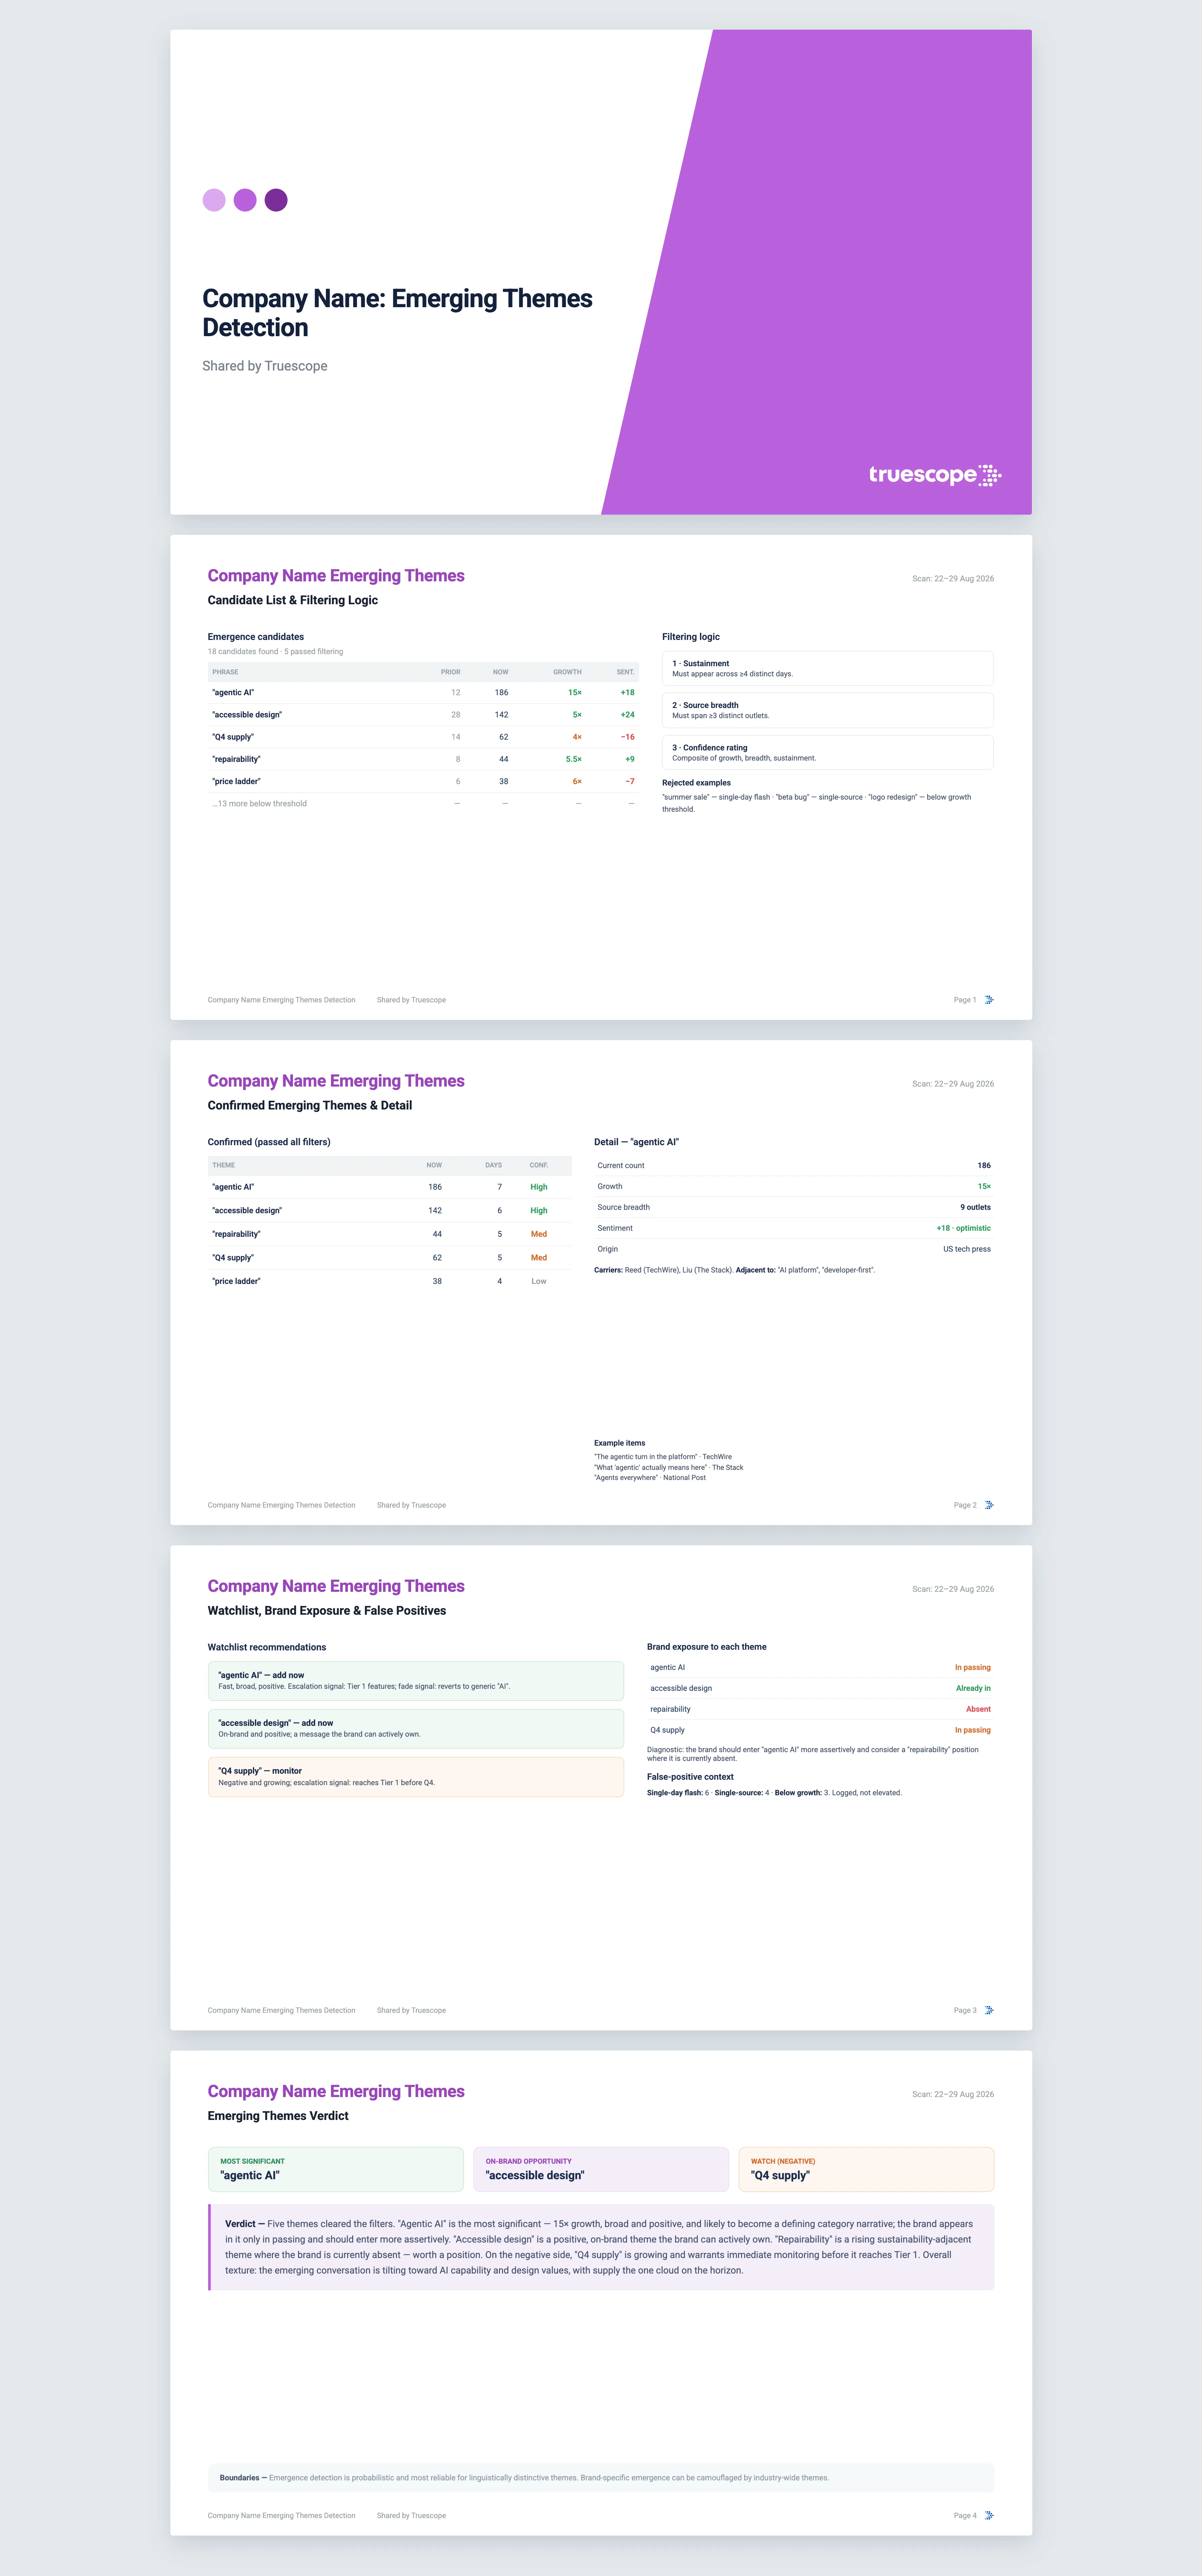1202x2576 pixels.
Task: Click the PRIOR column header in the candidates table
Action: click(451, 672)
